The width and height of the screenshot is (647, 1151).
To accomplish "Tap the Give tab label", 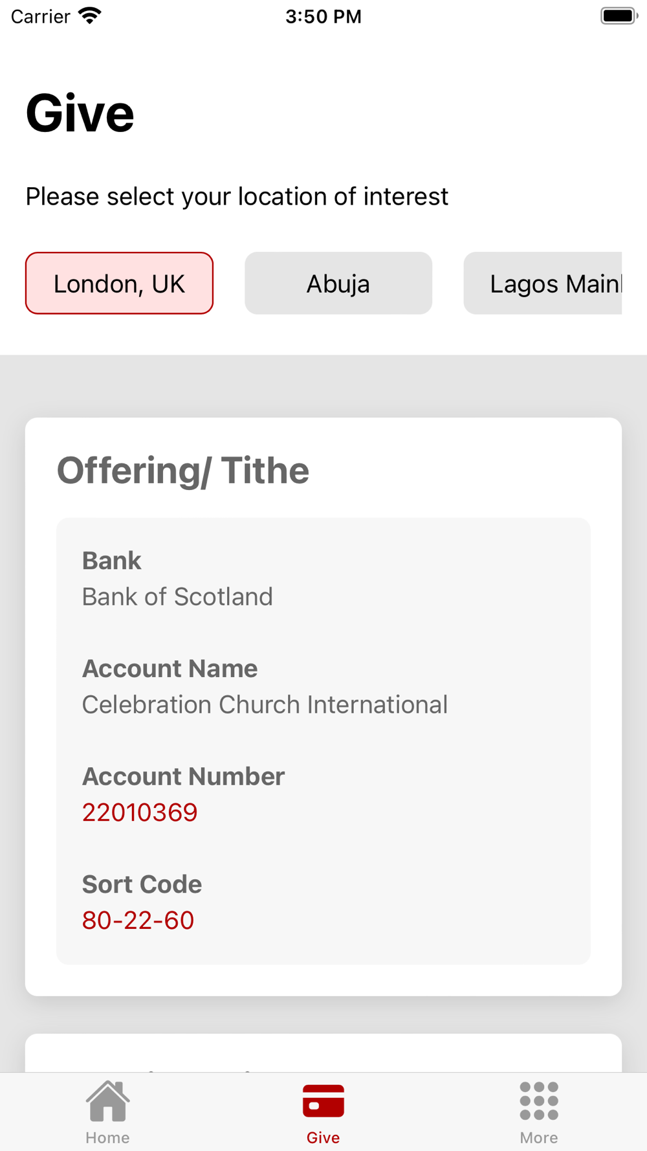I will pos(323,1137).
